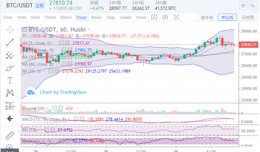Expand Volume indicator dropdown arrow

[47, 108]
